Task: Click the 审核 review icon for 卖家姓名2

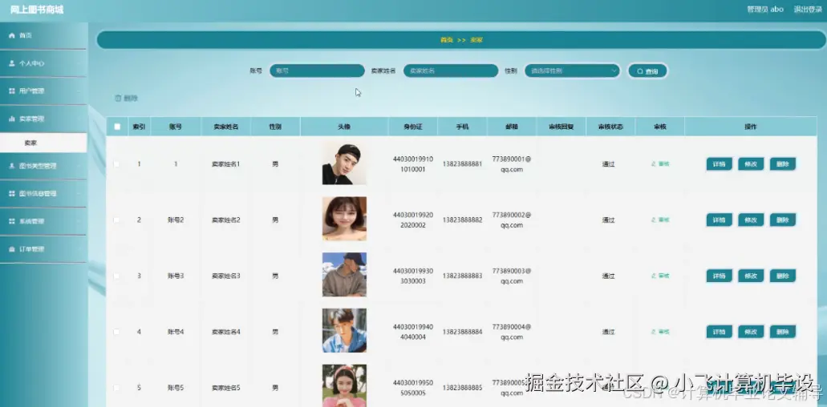Action: (x=660, y=220)
